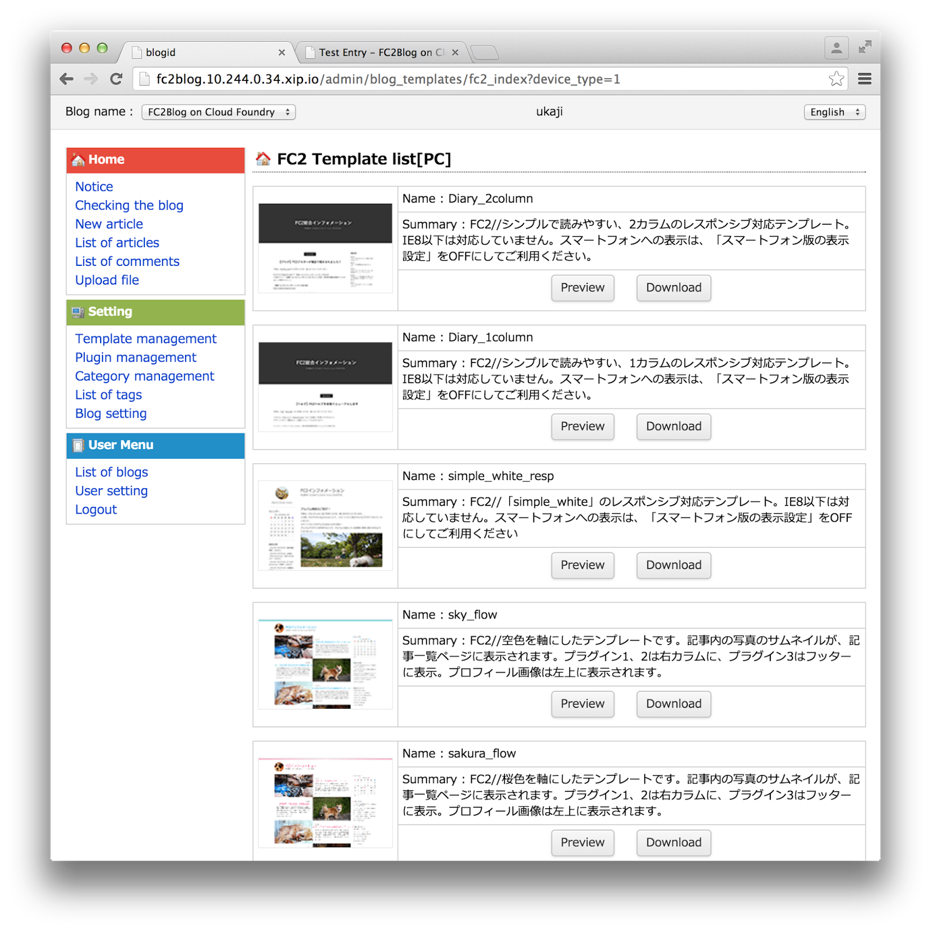931x931 pixels.
Task: Click the fullscreen arrows icon
Action: pos(865,47)
